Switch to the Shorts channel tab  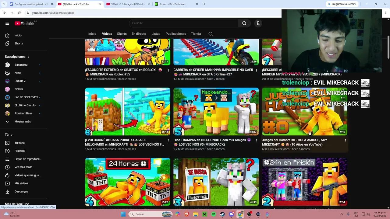tap(122, 34)
